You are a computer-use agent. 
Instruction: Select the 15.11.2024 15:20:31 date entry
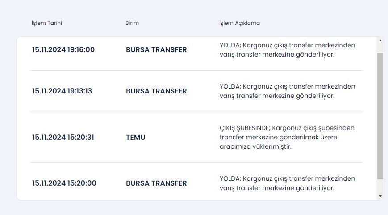(63, 137)
